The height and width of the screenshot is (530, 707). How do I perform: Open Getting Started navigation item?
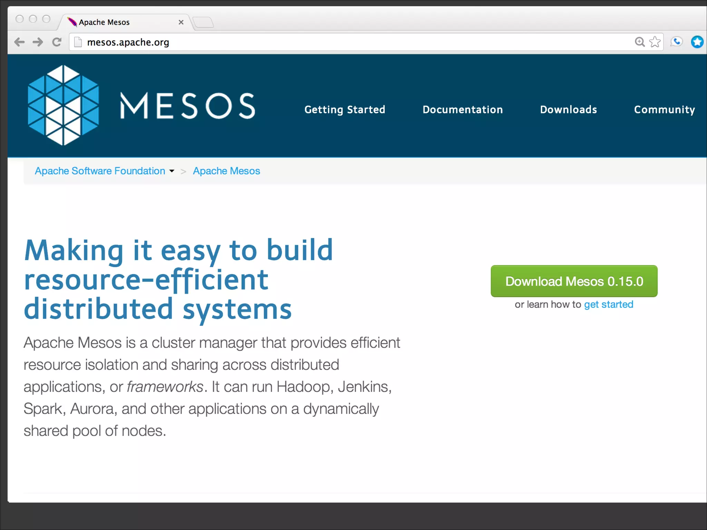tap(345, 110)
